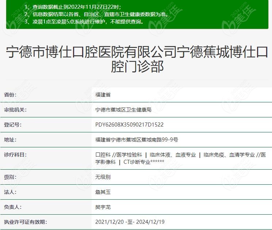The height and width of the screenshot is (230, 272).
Task: Click the validity period 2021/12/20 -至- 2024/12/19
Action: [x=130, y=222]
